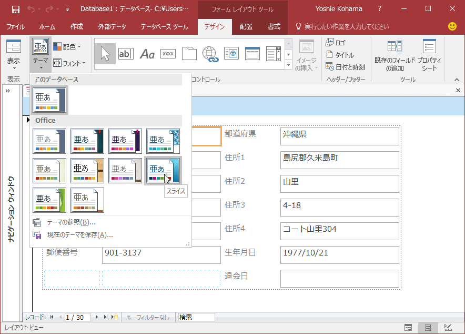Open the 配色 colors dropdown

pyautogui.click(x=67, y=46)
